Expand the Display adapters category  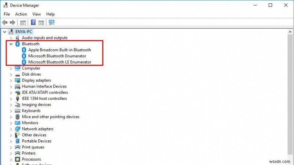point(11,80)
